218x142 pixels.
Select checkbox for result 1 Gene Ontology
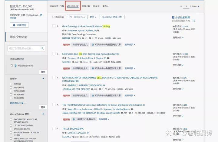[x=54, y=26]
